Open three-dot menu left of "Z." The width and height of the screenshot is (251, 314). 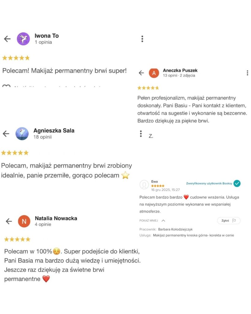click(141, 134)
